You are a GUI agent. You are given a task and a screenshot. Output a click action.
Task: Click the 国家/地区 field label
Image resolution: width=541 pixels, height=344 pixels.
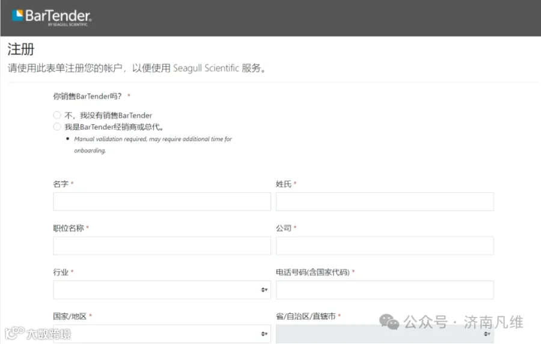point(70,316)
